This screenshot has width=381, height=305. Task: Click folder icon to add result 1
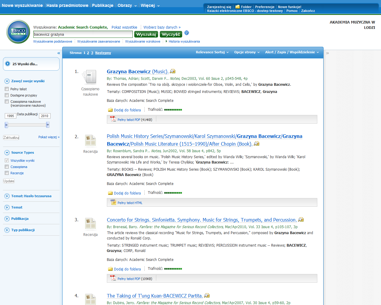(x=110, y=110)
